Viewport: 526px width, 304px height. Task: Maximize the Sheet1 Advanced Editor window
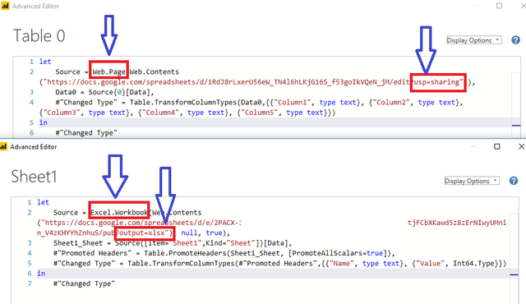[497, 146]
